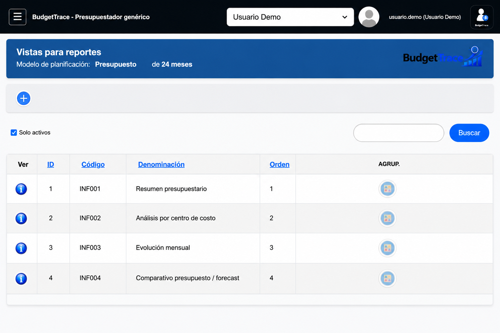The height and width of the screenshot is (333, 500).
Task: Focus the search input field
Action: [x=399, y=133]
